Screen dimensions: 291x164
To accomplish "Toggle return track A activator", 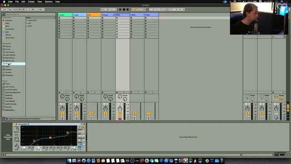I will click(247, 113).
